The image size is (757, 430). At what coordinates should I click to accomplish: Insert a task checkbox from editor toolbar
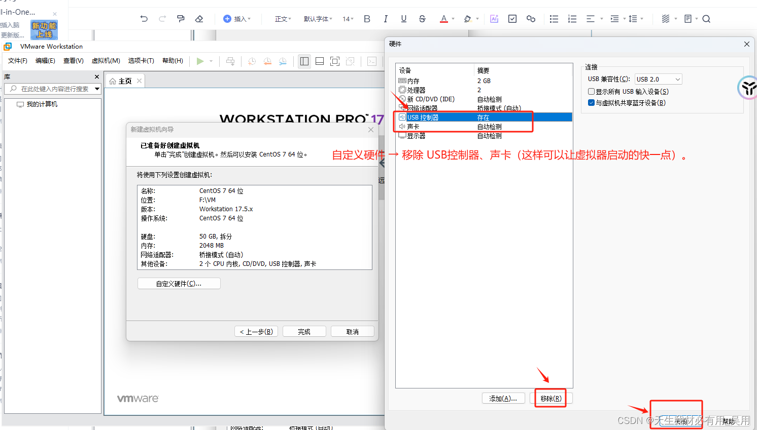click(512, 19)
